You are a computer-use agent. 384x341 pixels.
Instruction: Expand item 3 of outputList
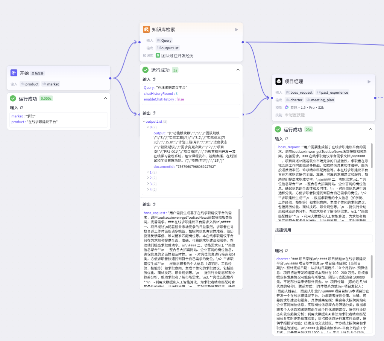tap(148, 184)
